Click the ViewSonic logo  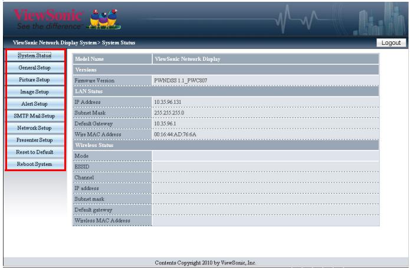click(x=48, y=18)
